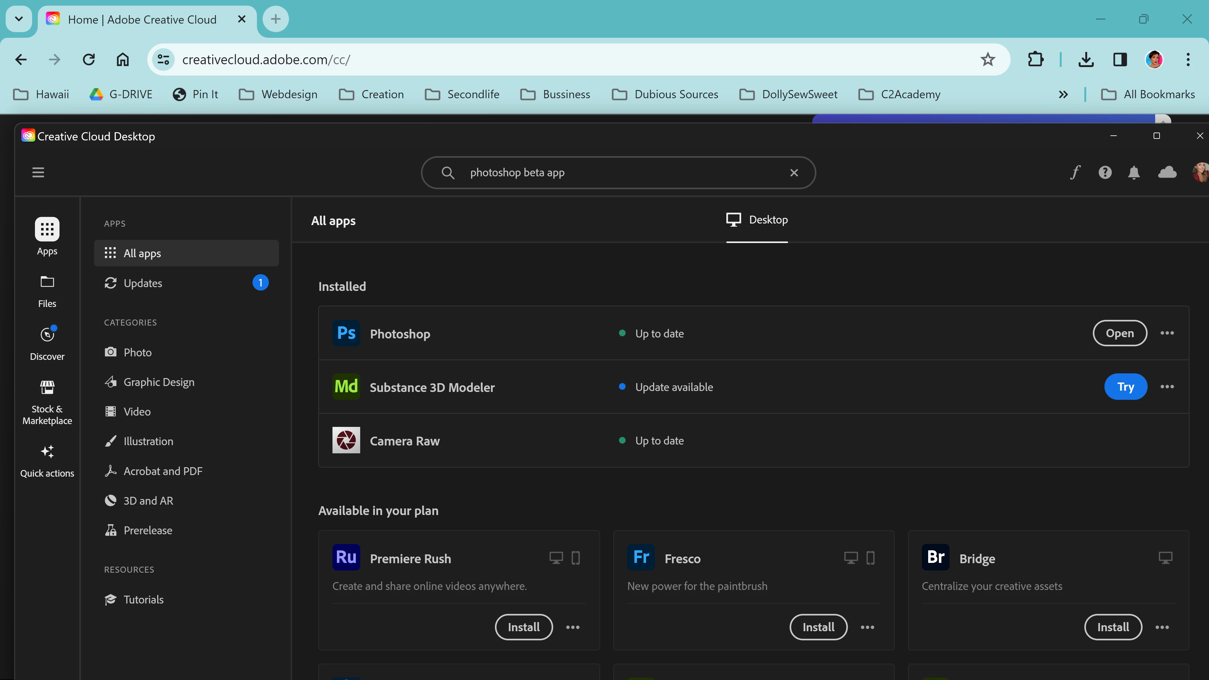The width and height of the screenshot is (1209, 680).
Task: Select the Prerelease category
Action: (x=147, y=530)
